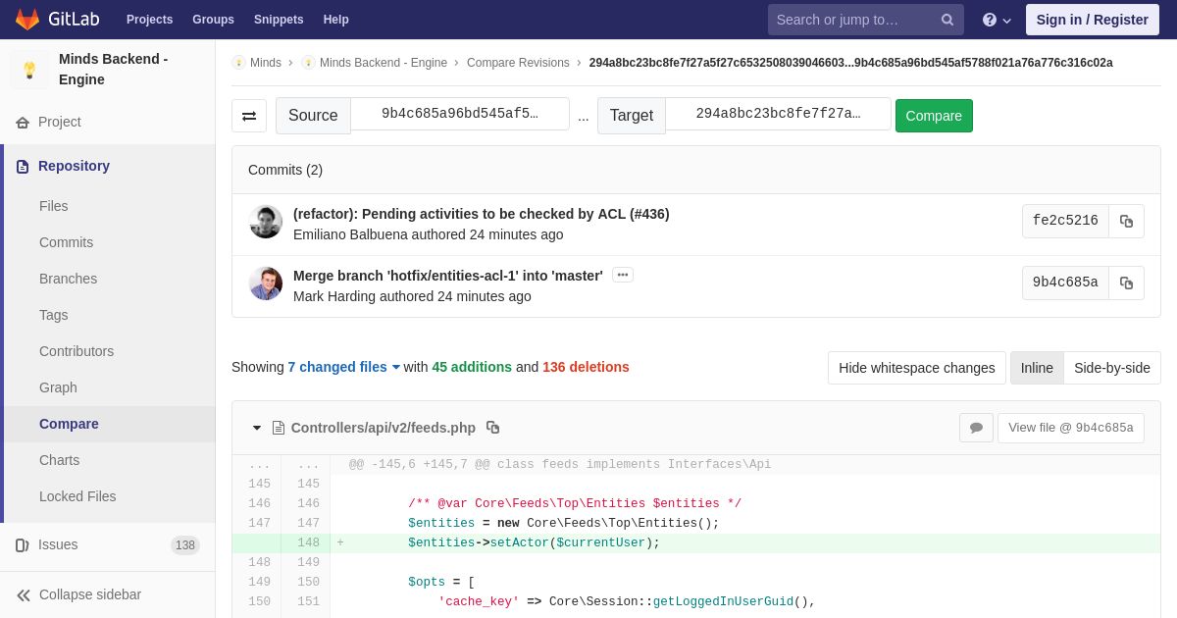Open the Source revision dropdown
The height and width of the screenshot is (618, 1177).
460,114
